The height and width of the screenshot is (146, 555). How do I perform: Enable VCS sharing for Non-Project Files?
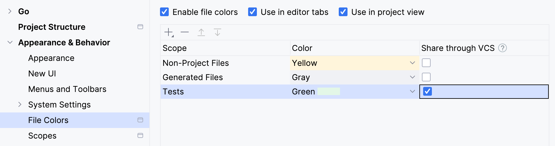pyautogui.click(x=426, y=63)
